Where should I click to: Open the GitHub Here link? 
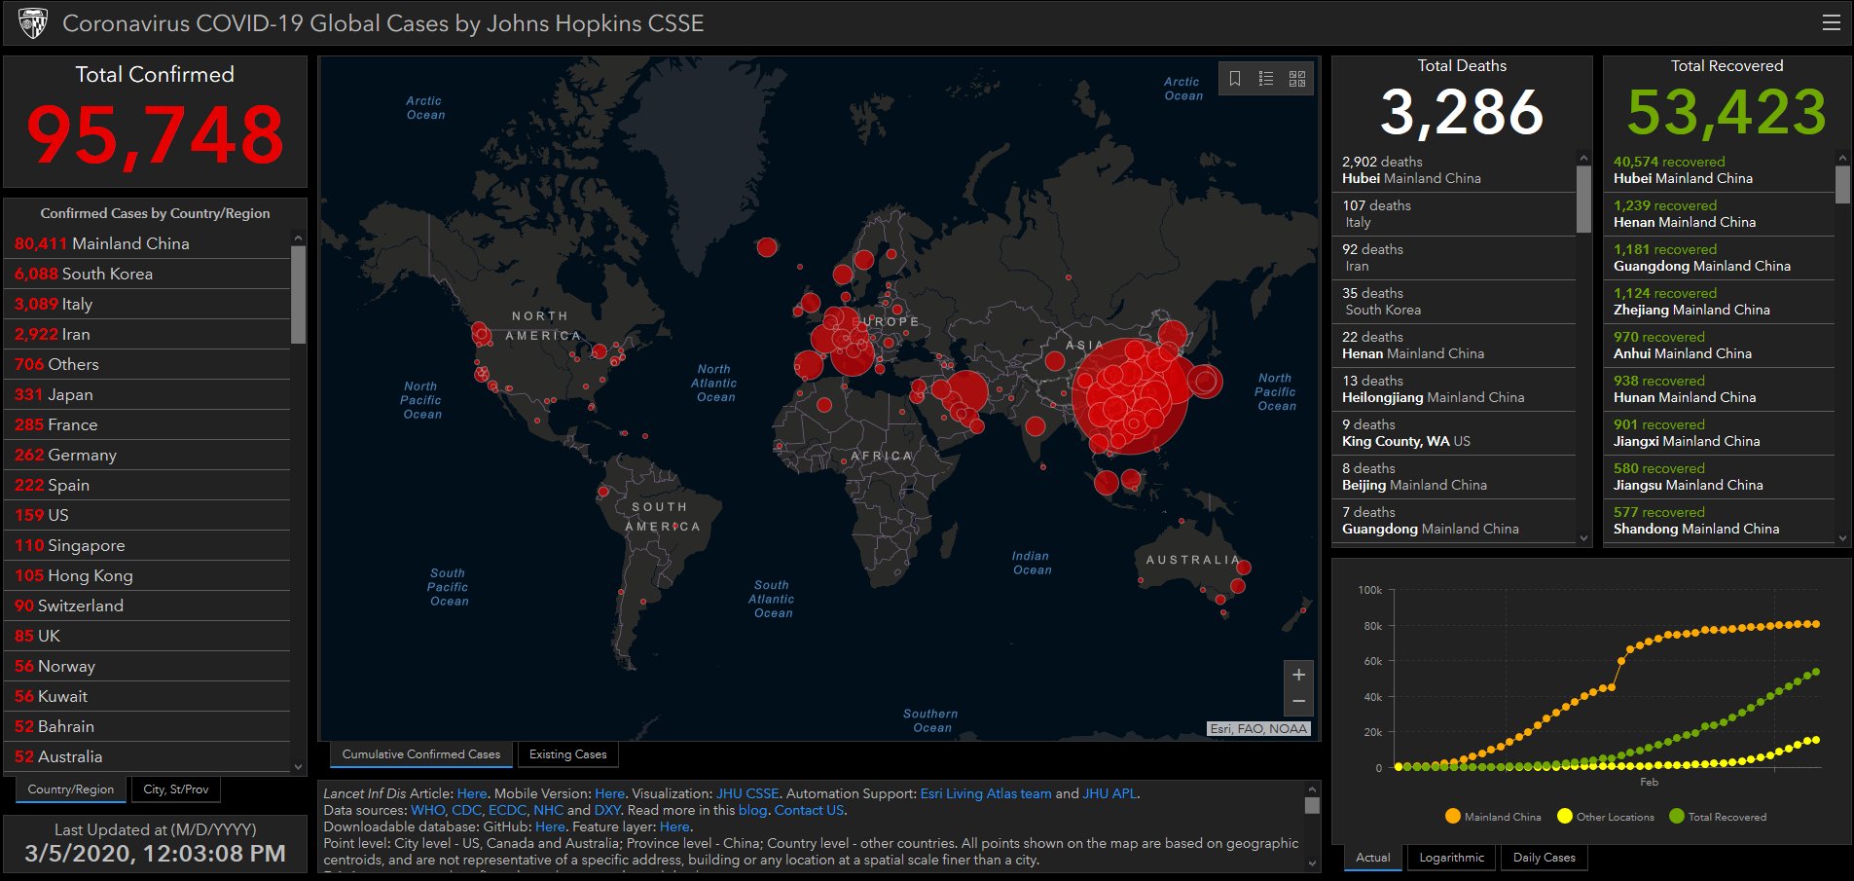coord(550,826)
